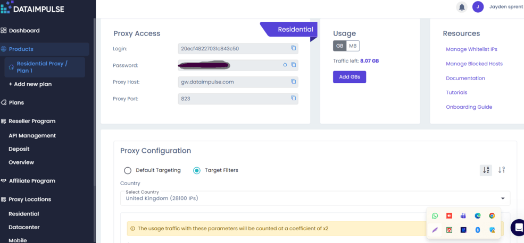Open Affiliate Program
Image resolution: width=524 pixels, height=243 pixels.
pyautogui.click(x=32, y=181)
